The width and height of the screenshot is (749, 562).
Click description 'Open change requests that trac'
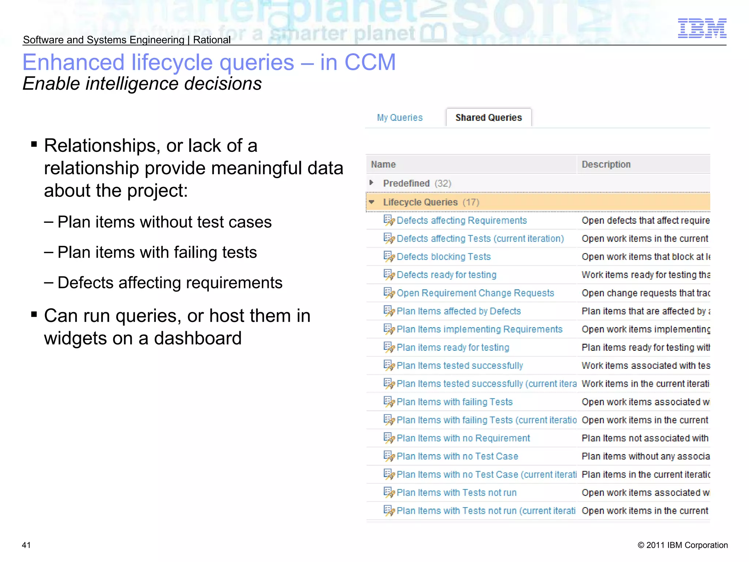[x=646, y=293]
